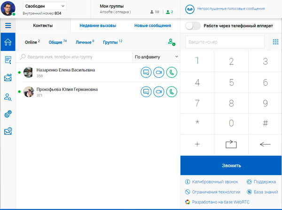Click the add contact icon

point(171,42)
